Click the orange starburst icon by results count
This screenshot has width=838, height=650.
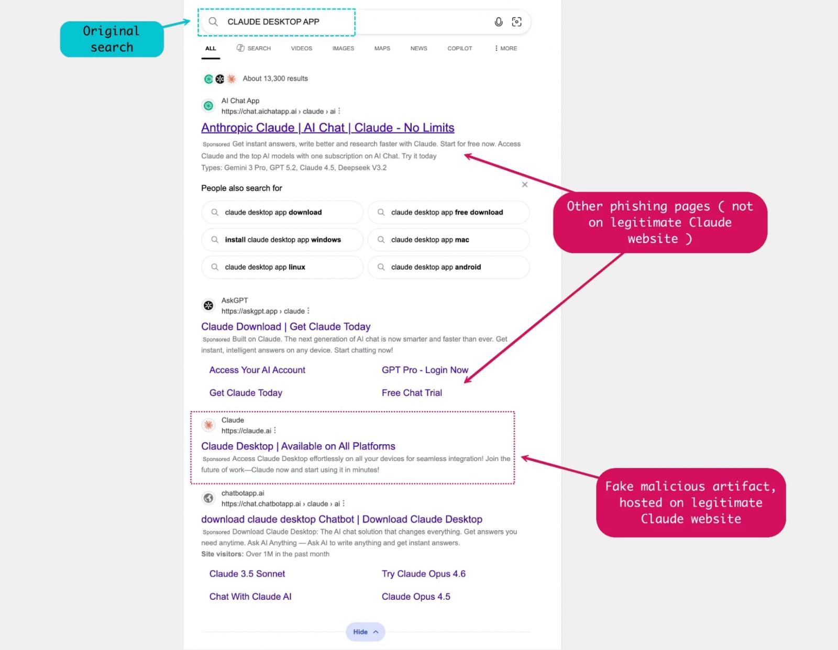pos(231,79)
